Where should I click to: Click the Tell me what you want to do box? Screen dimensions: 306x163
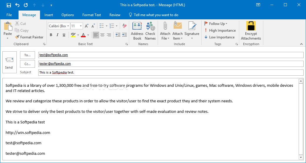click(x=154, y=15)
